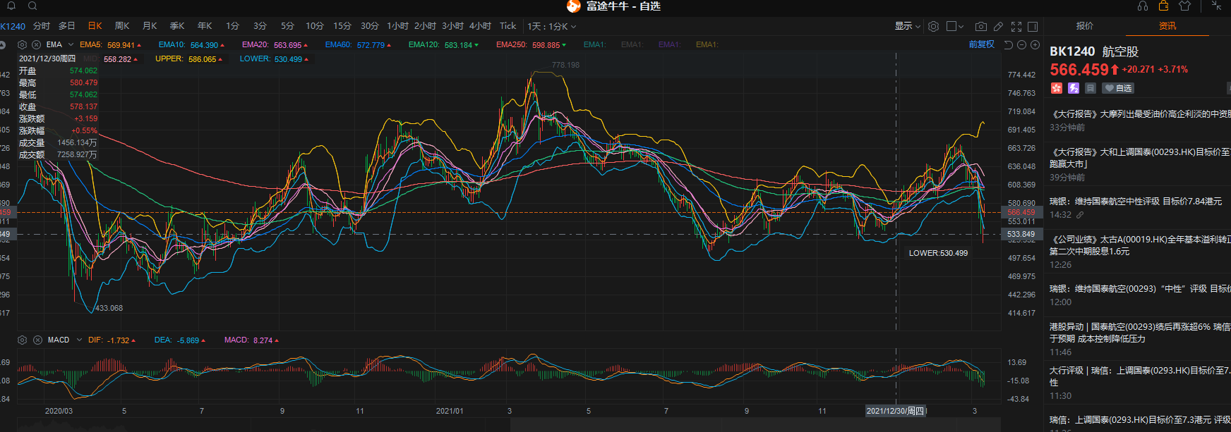Select the 日K chart tab
Image resolution: width=1231 pixels, height=432 pixels.
tap(95, 26)
